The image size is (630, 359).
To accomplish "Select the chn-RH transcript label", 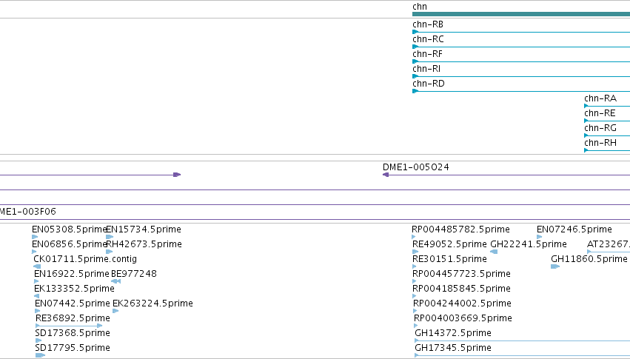I will click(x=600, y=143).
